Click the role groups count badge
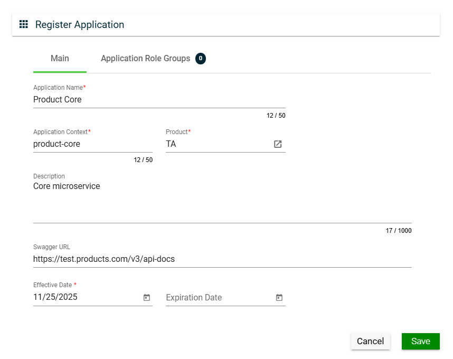 pos(201,59)
